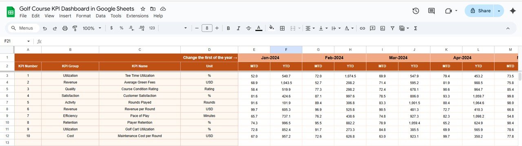Expand the Name box dropdown arrow
Screen dimensions: 522x146
point(29,41)
